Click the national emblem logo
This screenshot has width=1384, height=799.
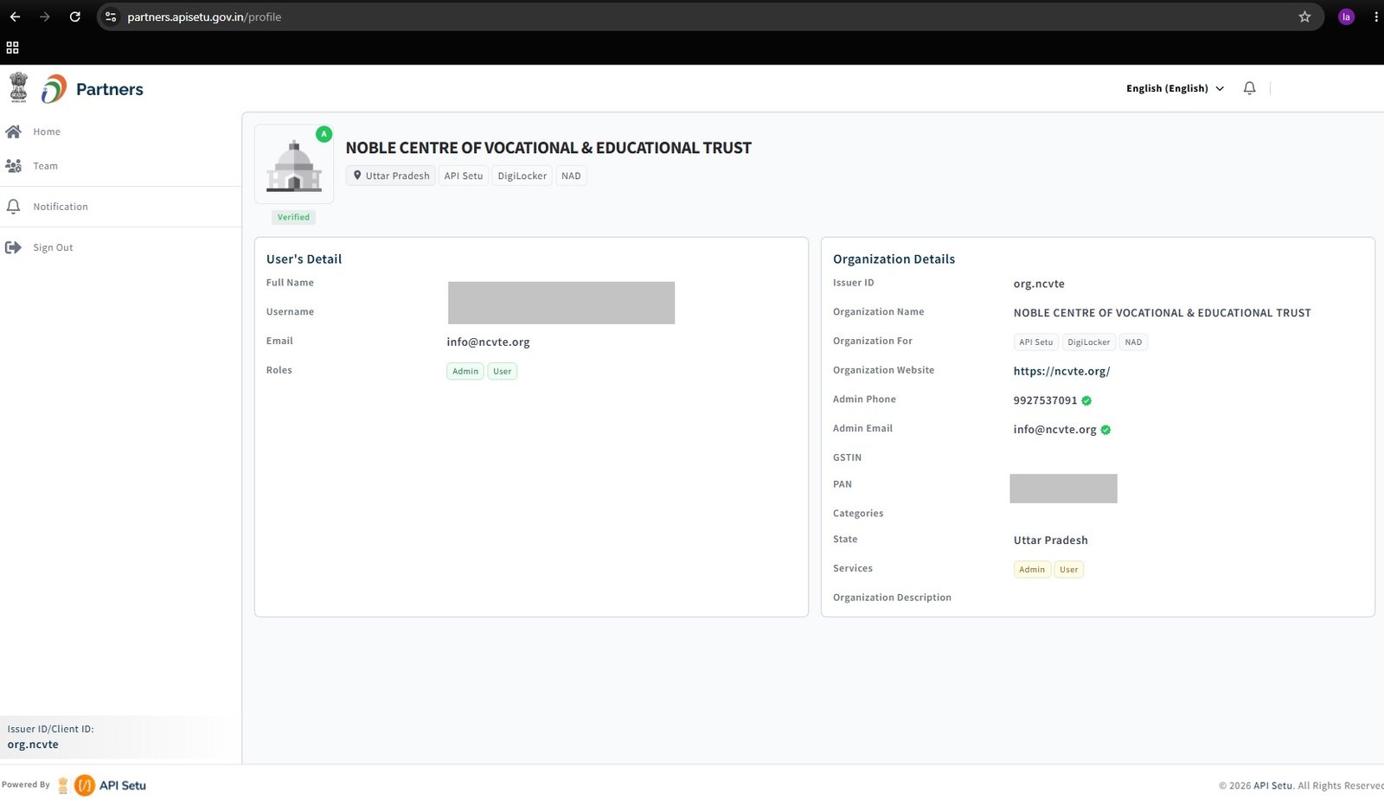[18, 87]
